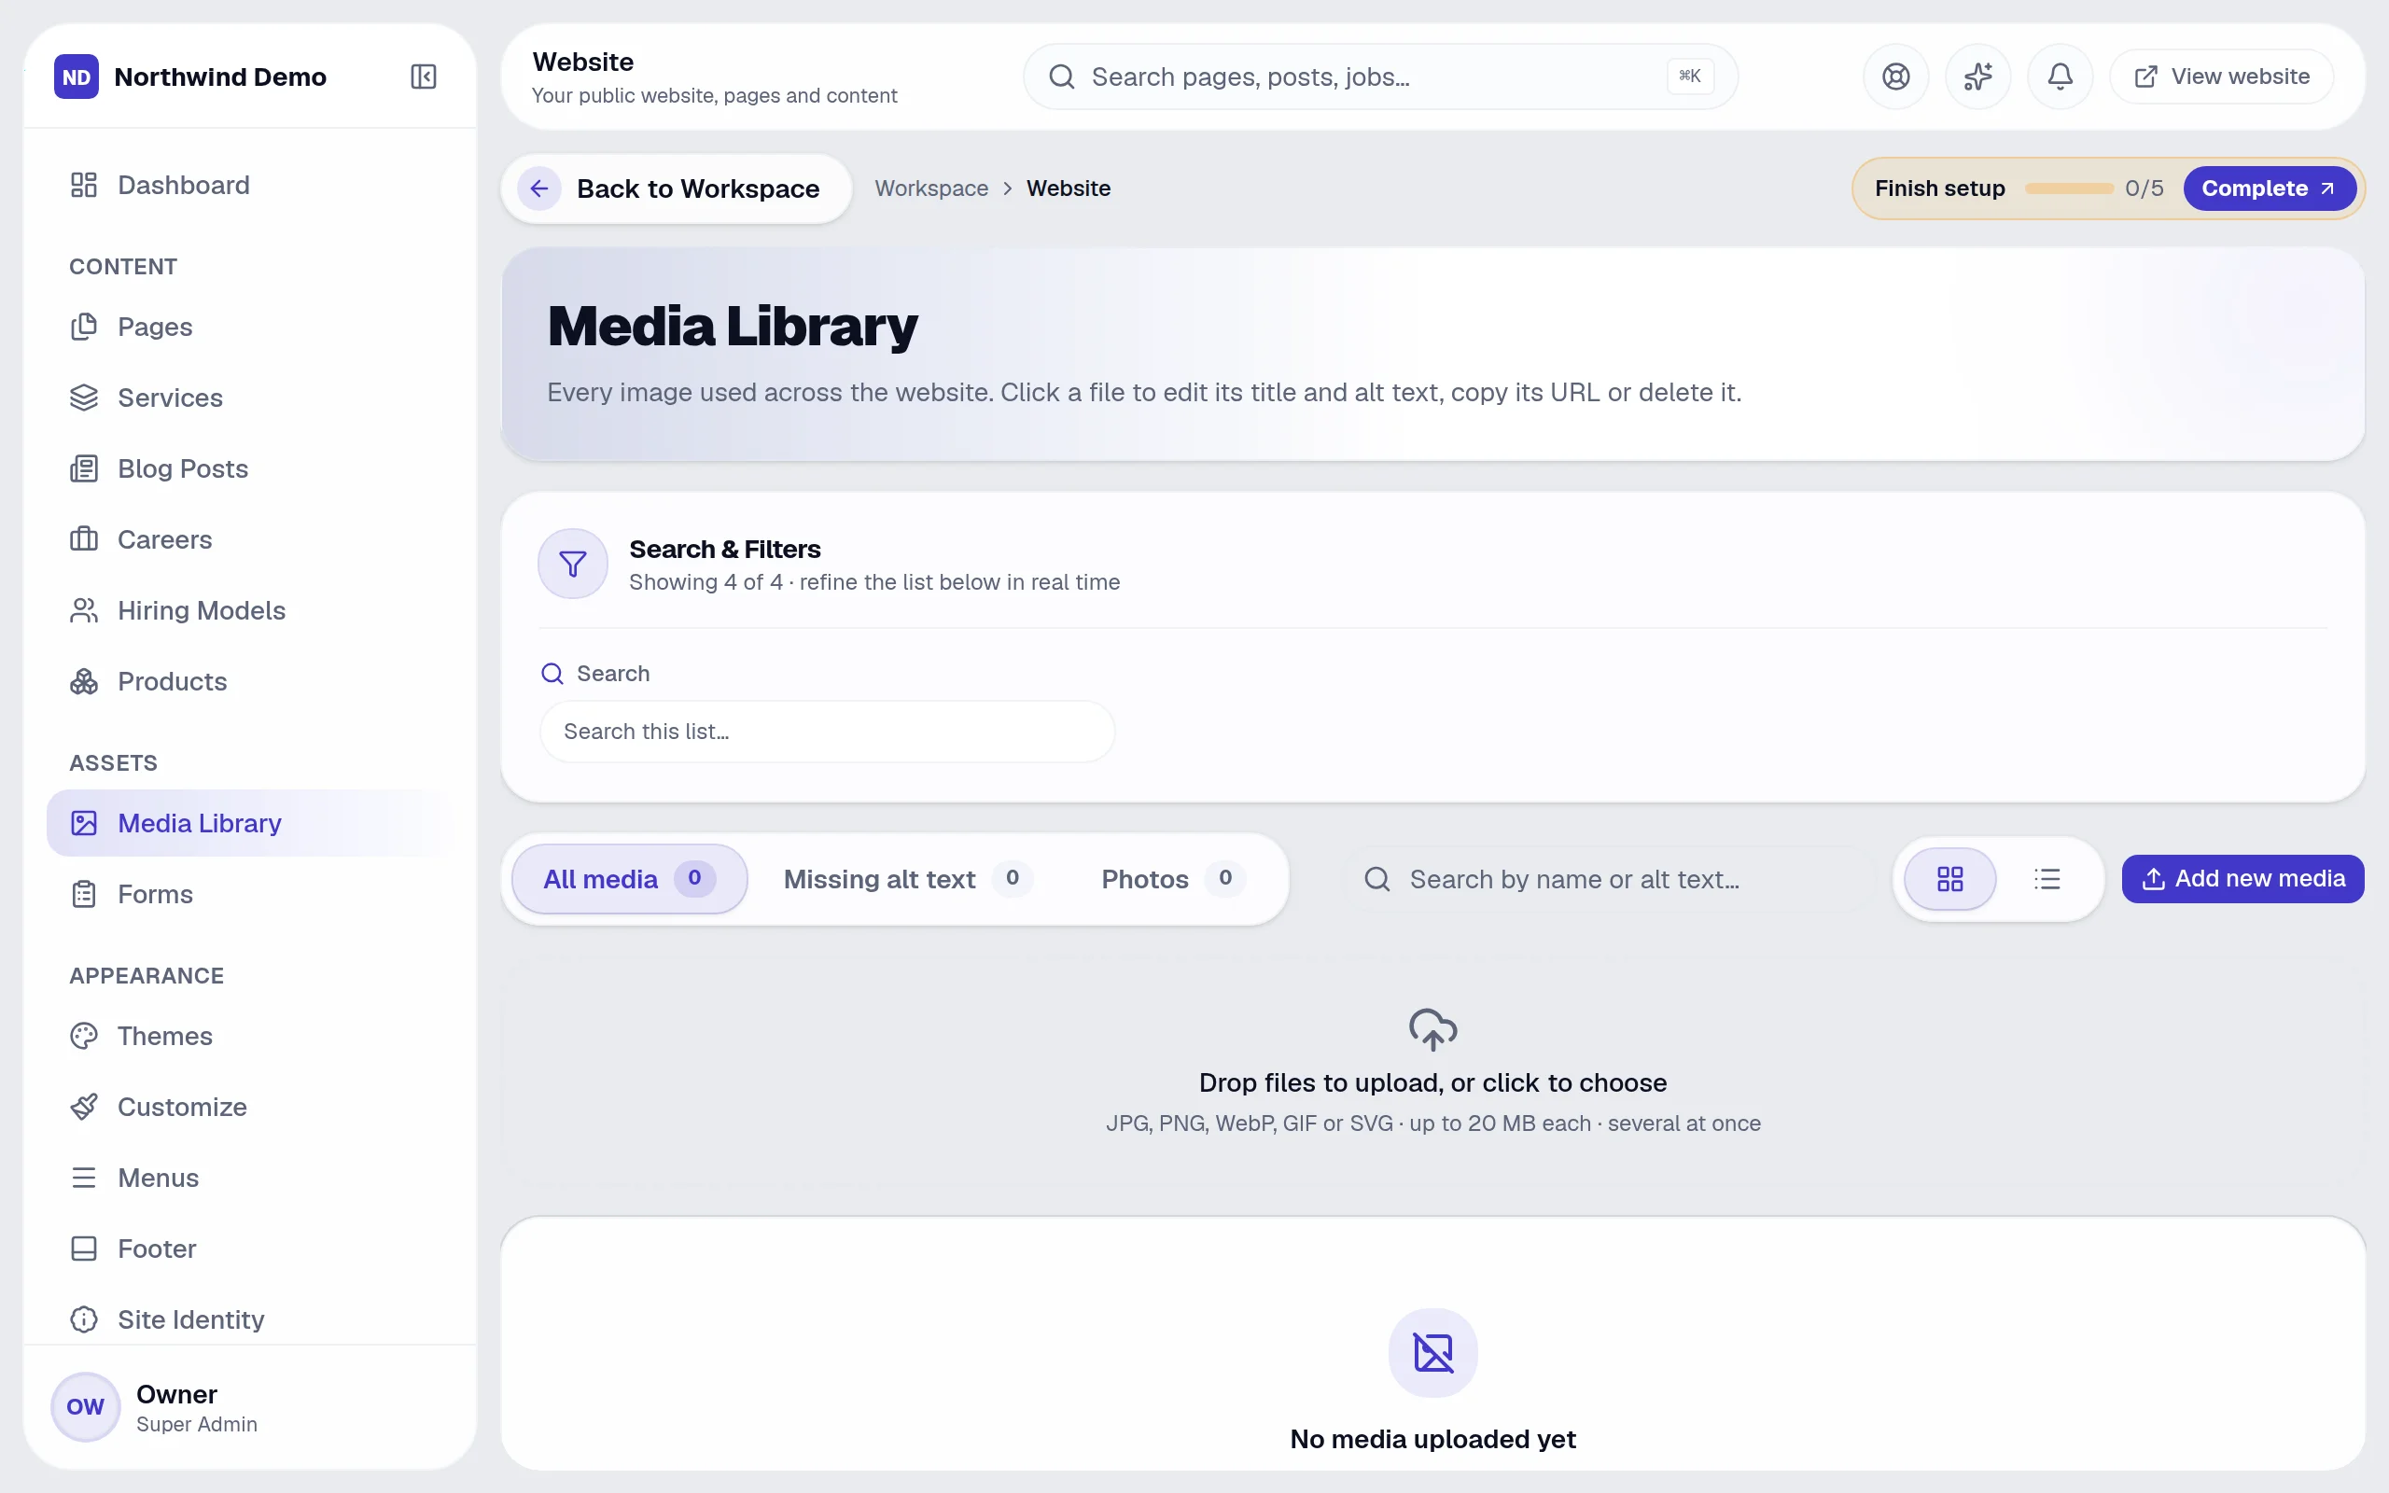This screenshot has width=2389, height=1493.
Task: Open Hiring Models section
Action: pos(250,610)
